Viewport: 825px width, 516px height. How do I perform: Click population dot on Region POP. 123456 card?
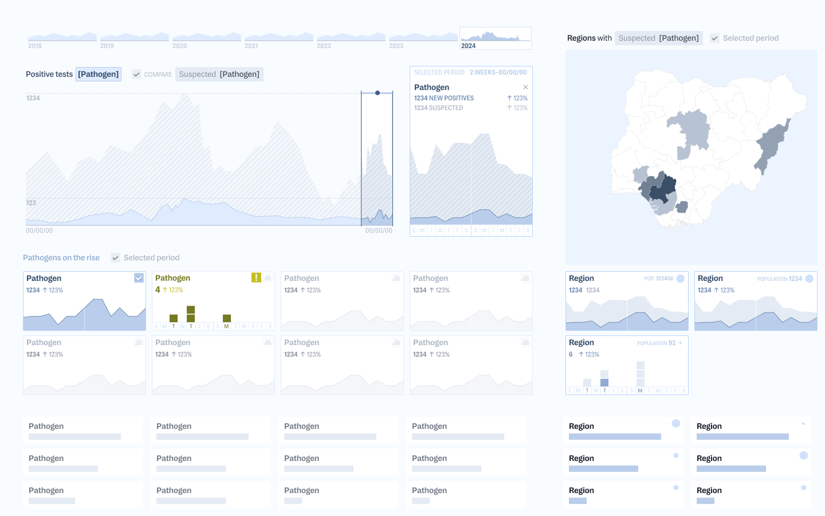pos(680,279)
